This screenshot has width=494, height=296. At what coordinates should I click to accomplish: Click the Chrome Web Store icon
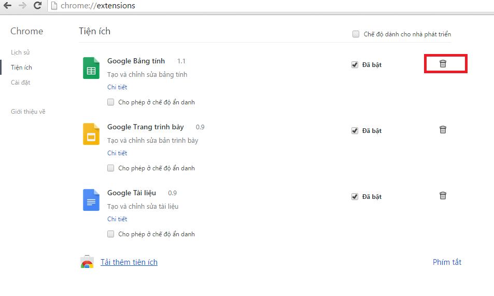(x=87, y=262)
